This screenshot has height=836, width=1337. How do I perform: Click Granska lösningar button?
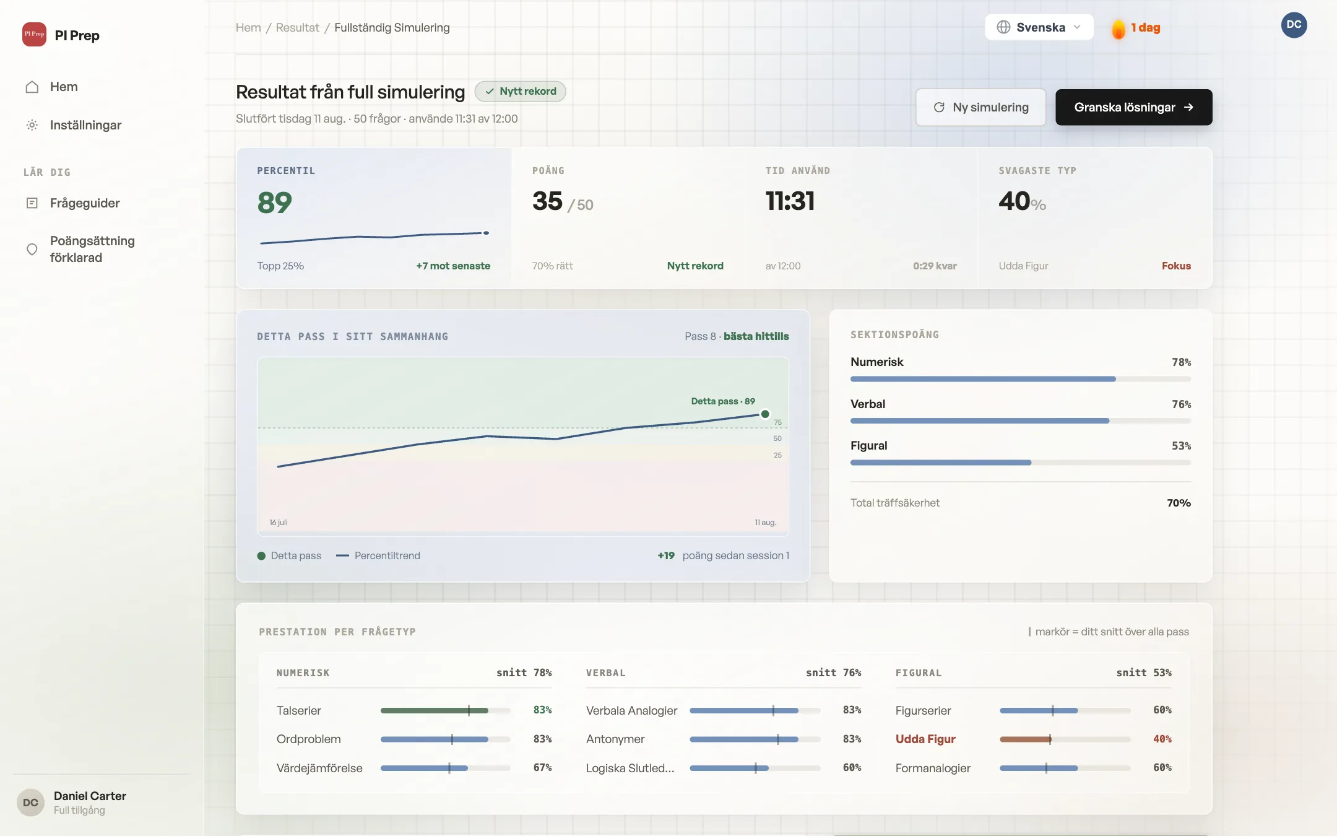pyautogui.click(x=1133, y=107)
